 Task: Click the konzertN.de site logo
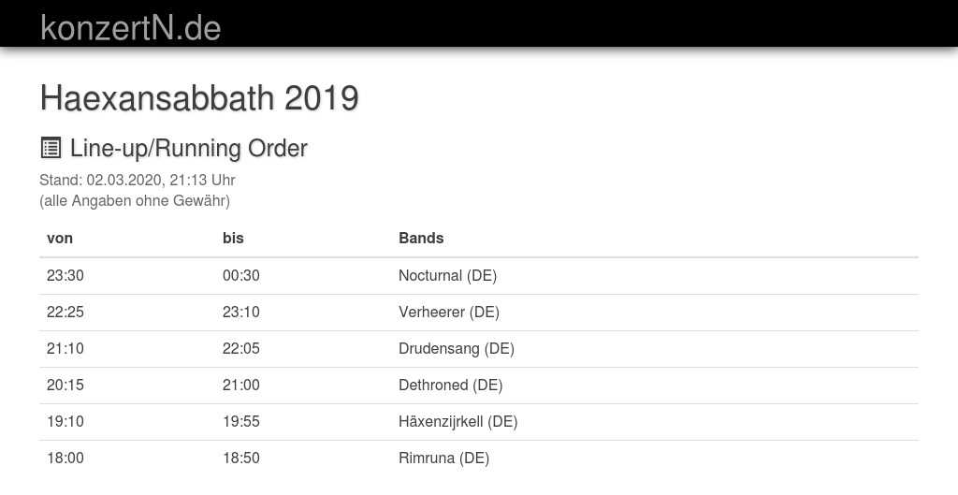coord(131,28)
